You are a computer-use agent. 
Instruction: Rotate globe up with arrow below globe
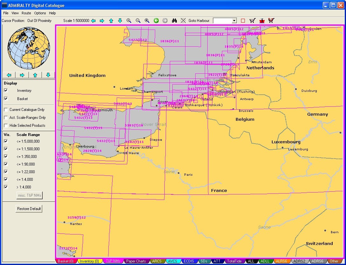[x=35, y=75]
